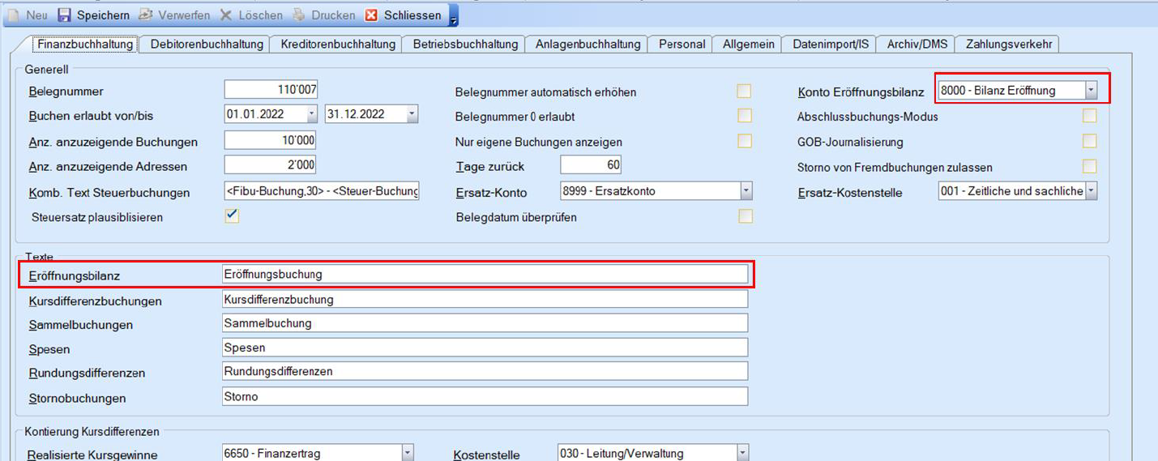Click the Verwerfen toolbar icon

pyautogui.click(x=146, y=15)
